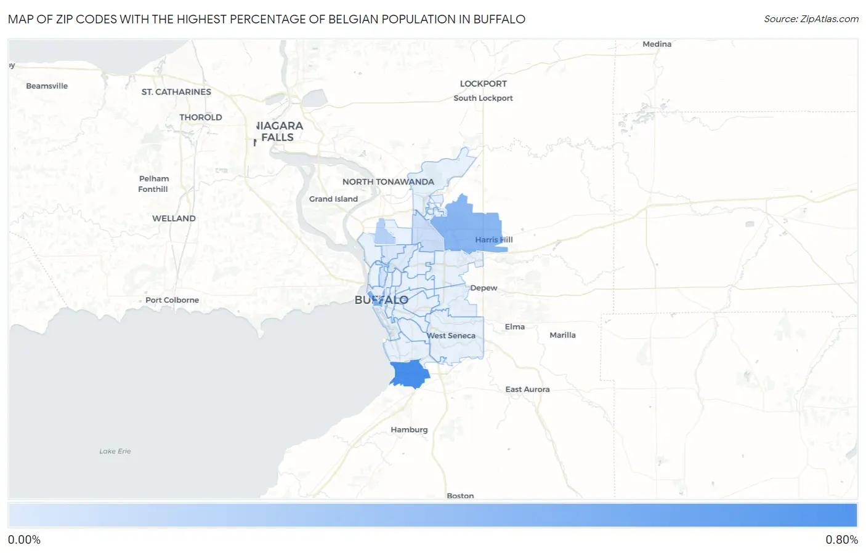Click the 'BUFFALO' city label
The image size is (866, 553).
381,300
